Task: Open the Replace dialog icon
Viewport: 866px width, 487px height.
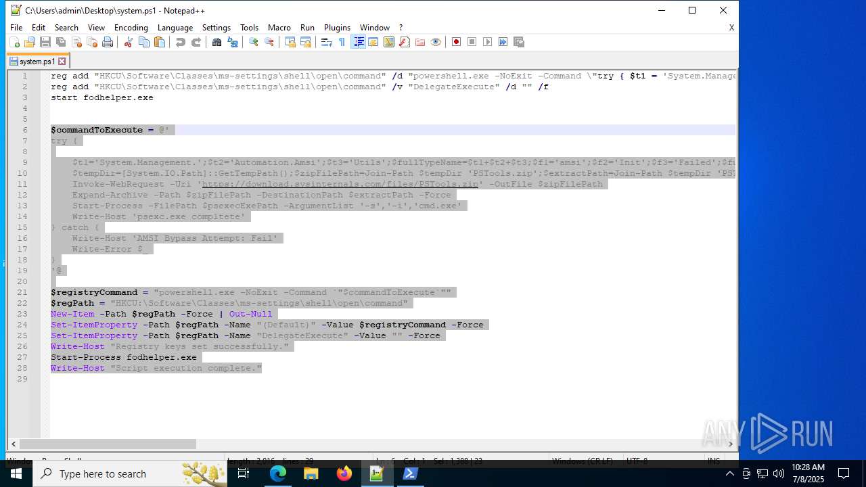Action: 233,42
